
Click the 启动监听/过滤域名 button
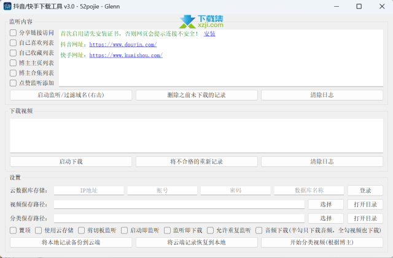(71, 95)
